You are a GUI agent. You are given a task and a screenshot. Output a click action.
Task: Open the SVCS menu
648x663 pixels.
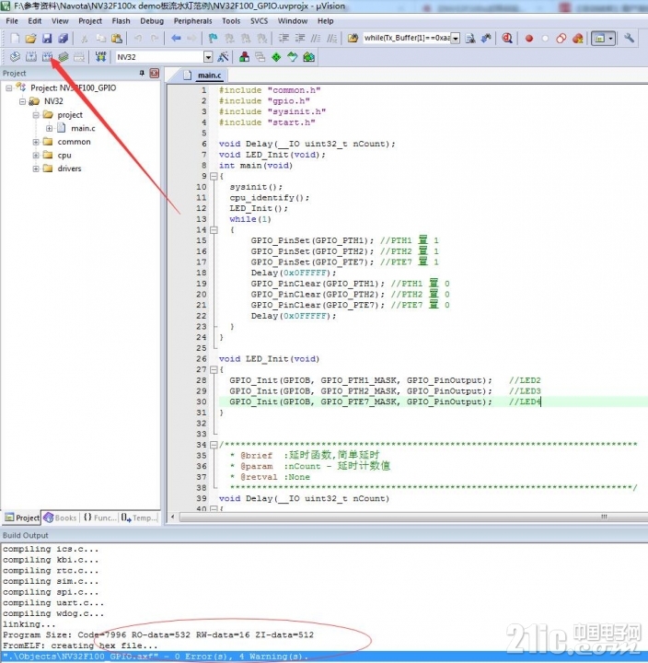(259, 20)
